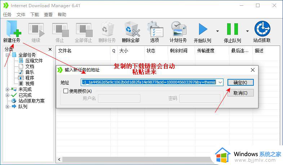The image size is (283, 165).
Task: Start the queue with 开始队列 icon
Action: (203, 29)
